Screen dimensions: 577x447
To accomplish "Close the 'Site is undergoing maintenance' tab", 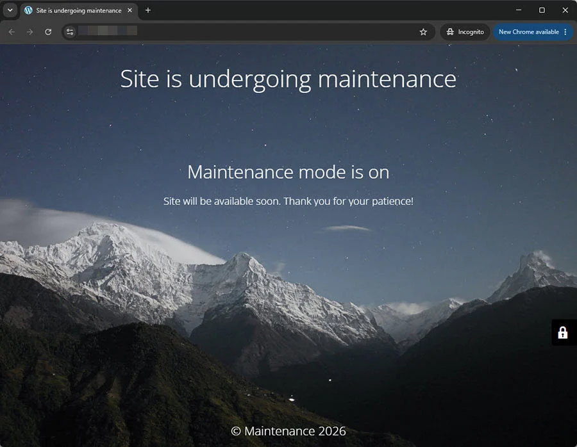I will click(x=130, y=11).
